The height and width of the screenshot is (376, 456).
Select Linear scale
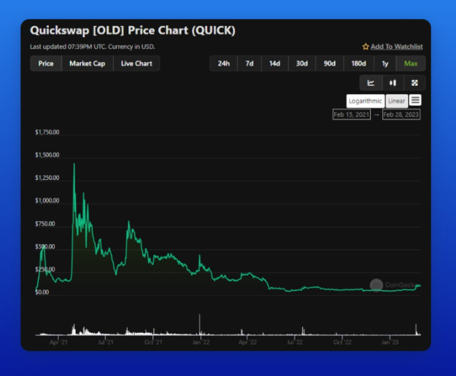coord(397,101)
